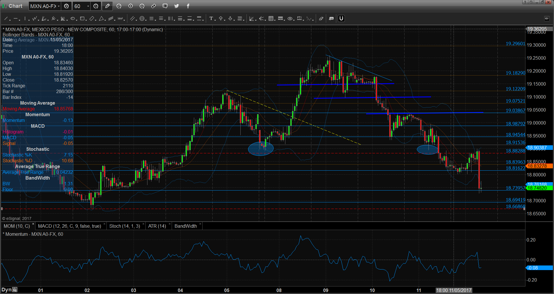Switch to the BandWidth tab

[186, 226]
